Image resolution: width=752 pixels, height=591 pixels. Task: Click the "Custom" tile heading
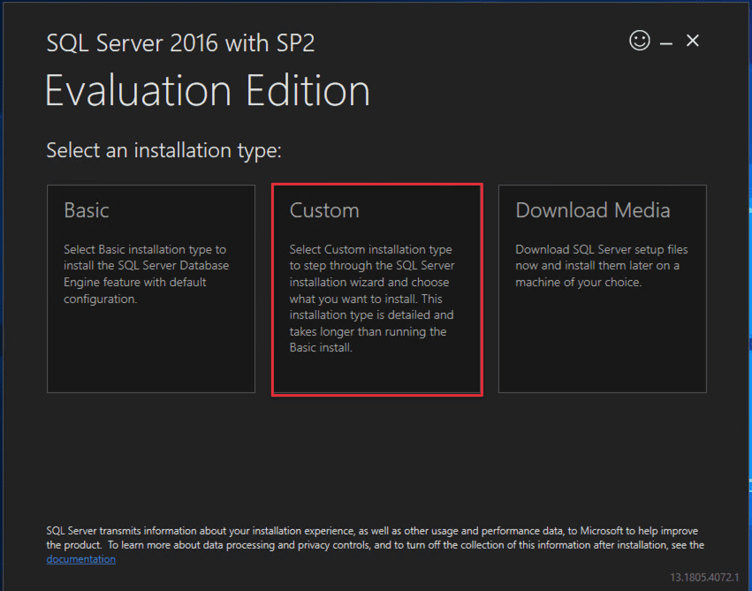pyautogui.click(x=324, y=210)
